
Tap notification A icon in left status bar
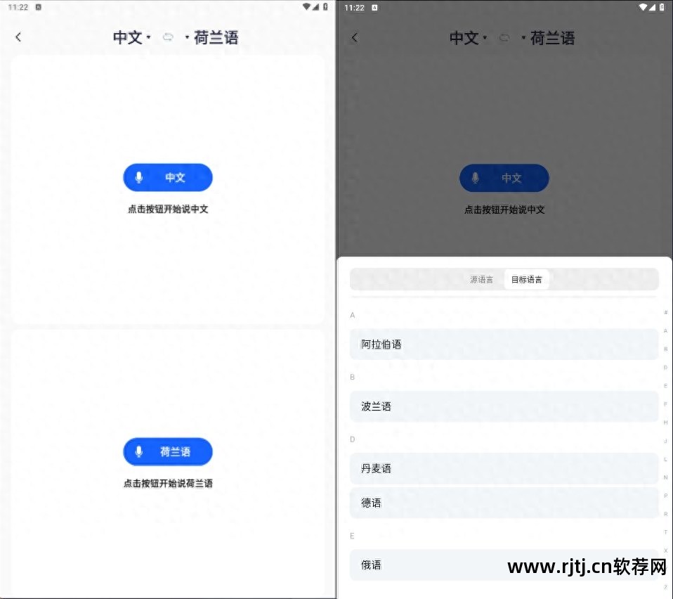[38, 7]
